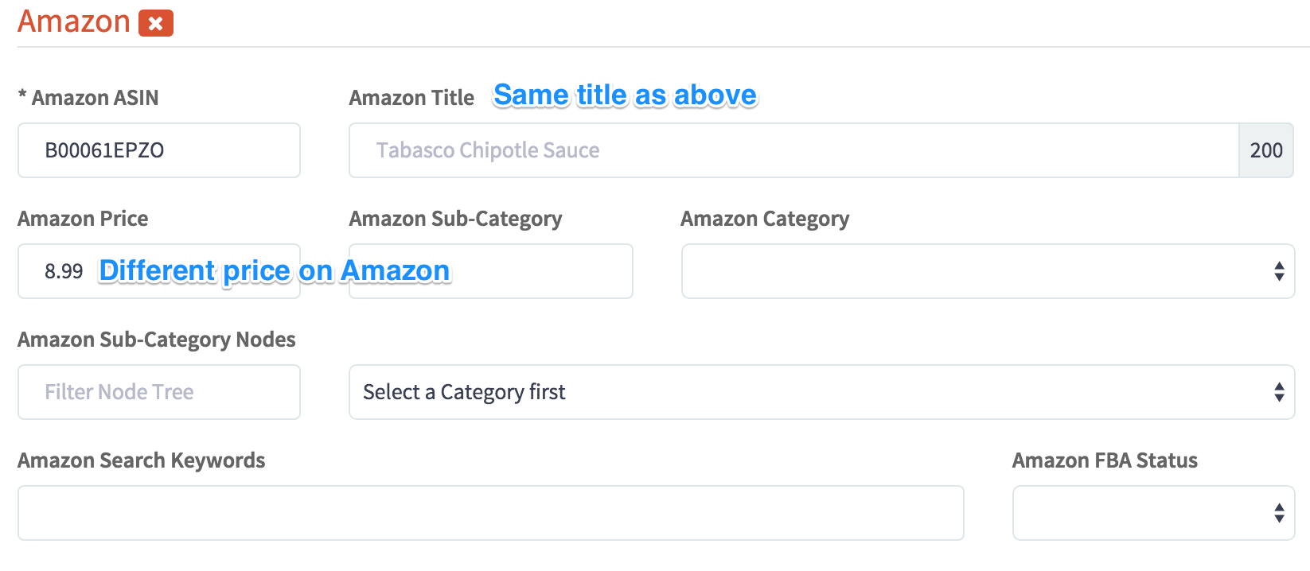Open the Amazon Category dropdown
The image size is (1310, 571).
[988, 271]
